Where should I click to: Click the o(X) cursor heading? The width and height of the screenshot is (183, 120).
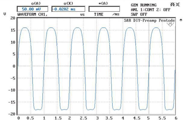pos(68,4)
